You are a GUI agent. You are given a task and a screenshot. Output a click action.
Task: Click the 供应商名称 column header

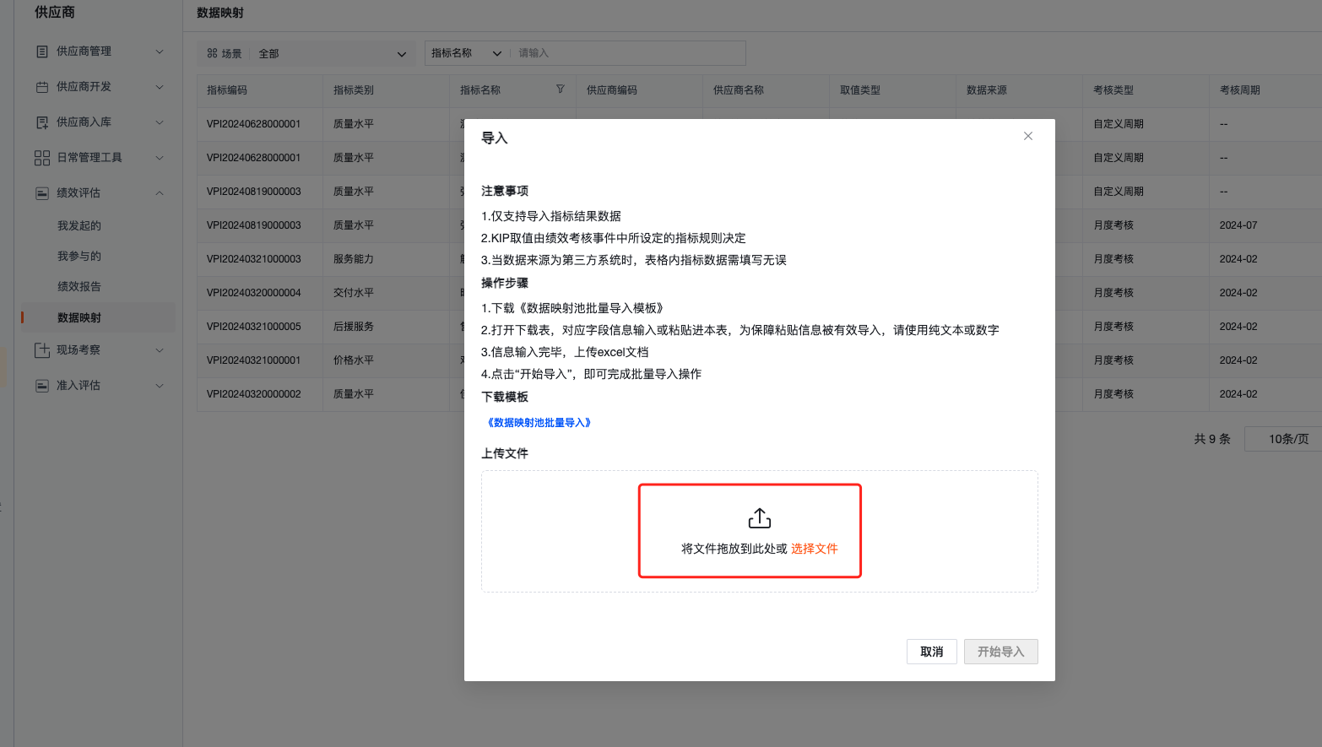tap(739, 90)
